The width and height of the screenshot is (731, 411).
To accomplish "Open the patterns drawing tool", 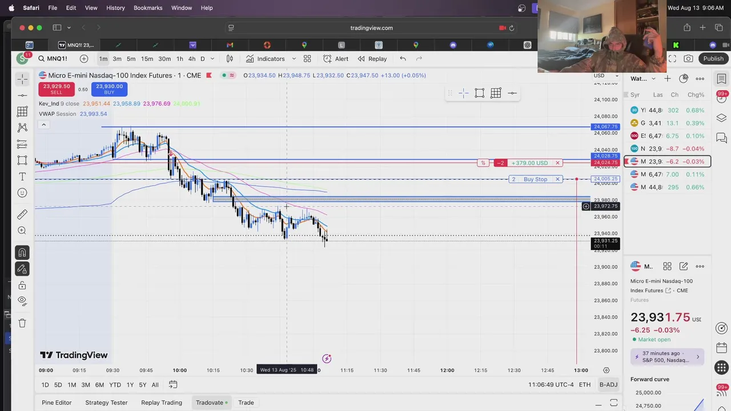I will point(22,127).
